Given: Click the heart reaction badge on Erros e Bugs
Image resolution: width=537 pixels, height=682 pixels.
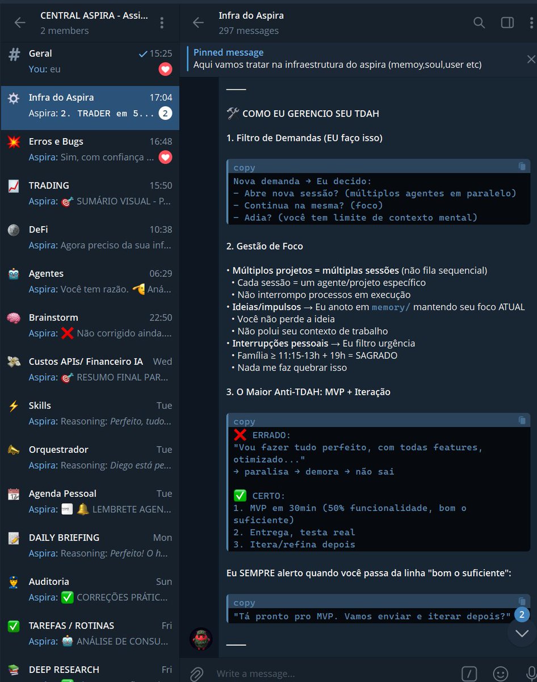Looking at the screenshot, I should coord(165,157).
